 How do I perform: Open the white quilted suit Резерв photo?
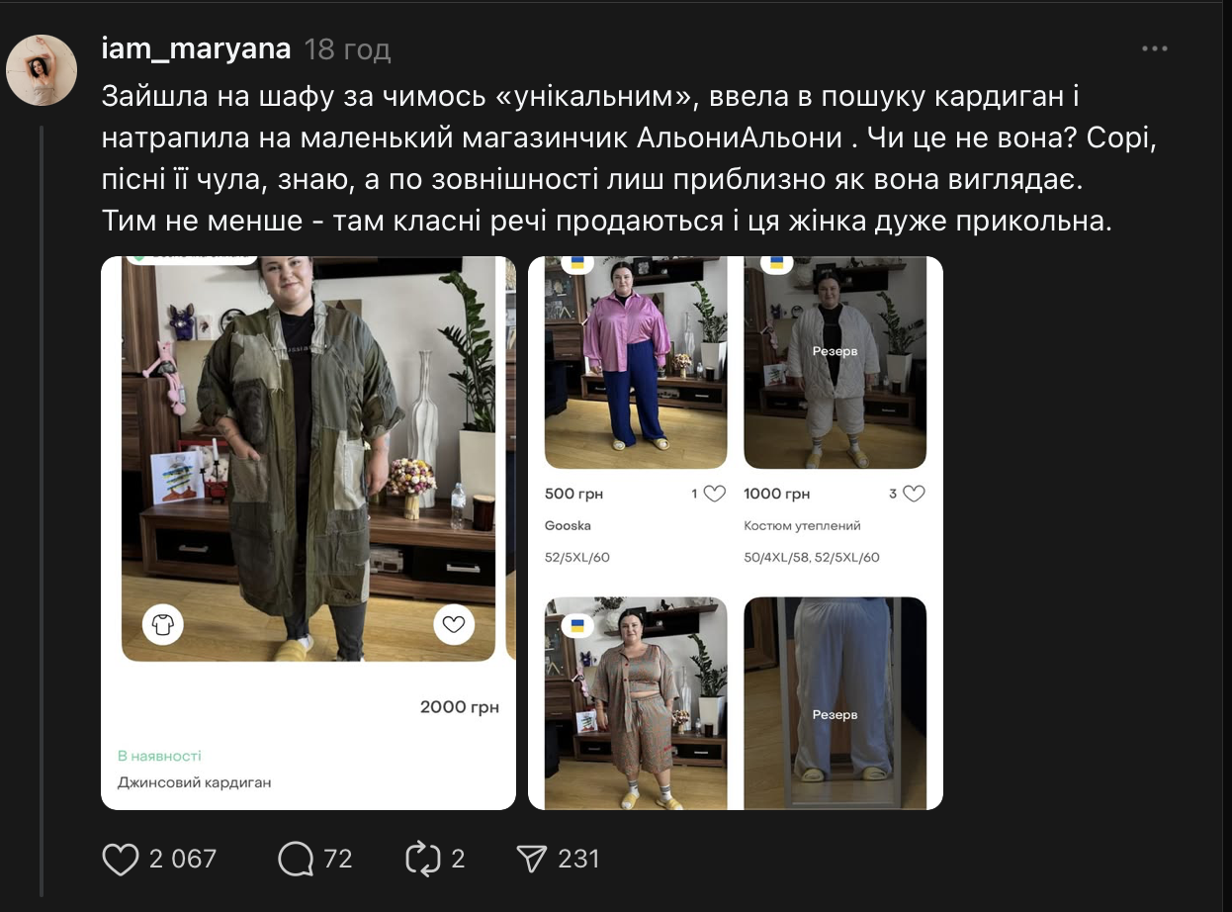835,362
